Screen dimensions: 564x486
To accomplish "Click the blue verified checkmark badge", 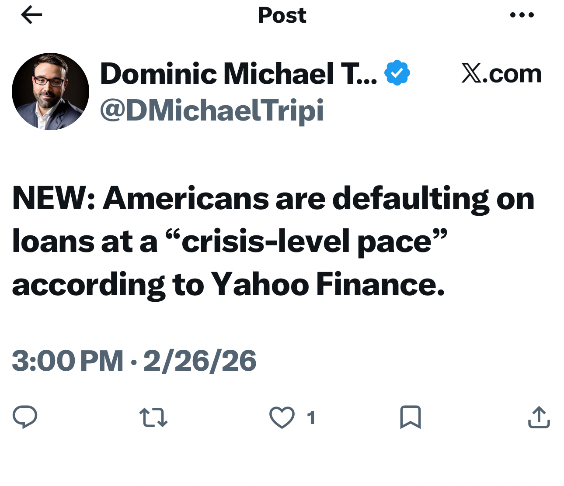I will pos(397,73).
